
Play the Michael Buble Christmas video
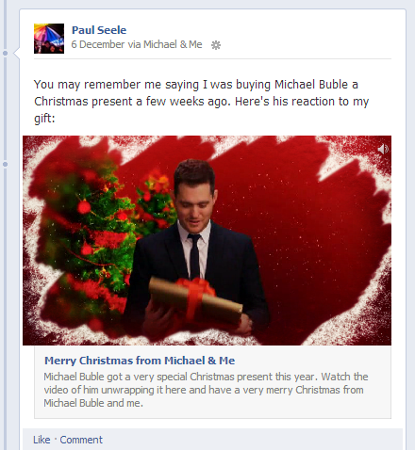[x=207, y=240]
